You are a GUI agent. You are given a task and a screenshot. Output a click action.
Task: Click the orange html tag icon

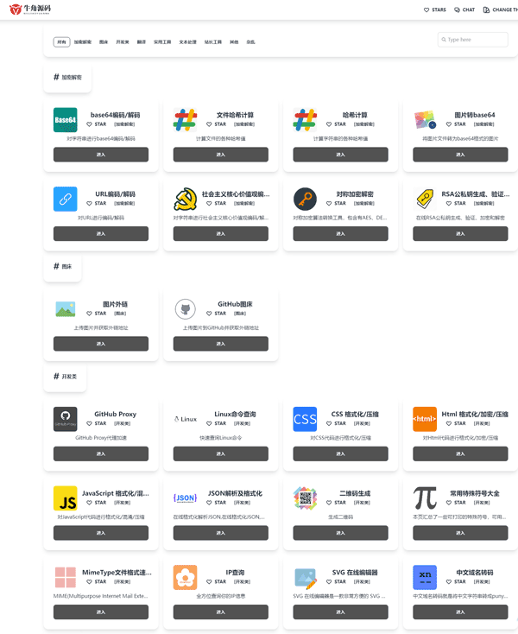coord(425,419)
